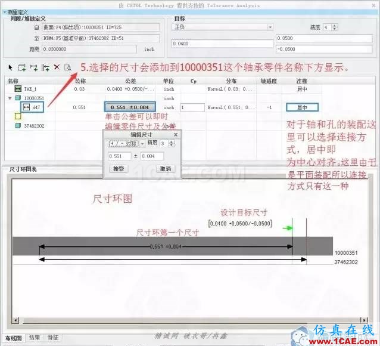Click the add datum arrow-plus toolbar icon
The image size is (380, 346).
coord(33,67)
